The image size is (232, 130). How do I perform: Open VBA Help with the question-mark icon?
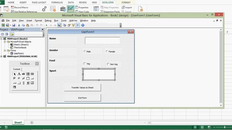[83, 25]
